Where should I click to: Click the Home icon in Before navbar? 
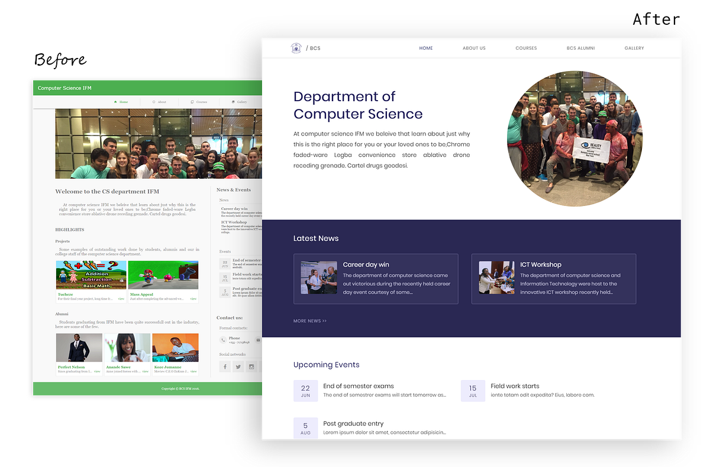click(115, 102)
